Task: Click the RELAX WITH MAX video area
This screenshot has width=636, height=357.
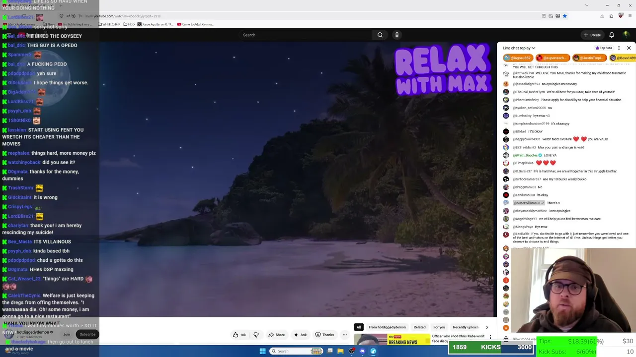Action: coord(297,178)
